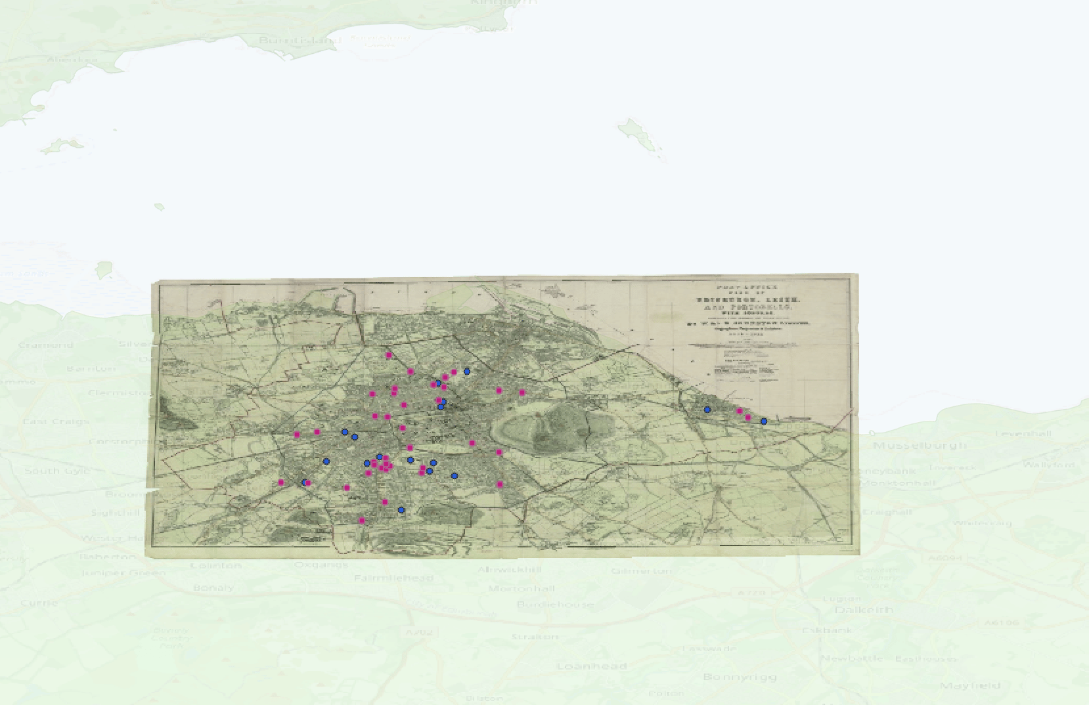
Task: Select the northernmost blue point marker
Action: 467,372
